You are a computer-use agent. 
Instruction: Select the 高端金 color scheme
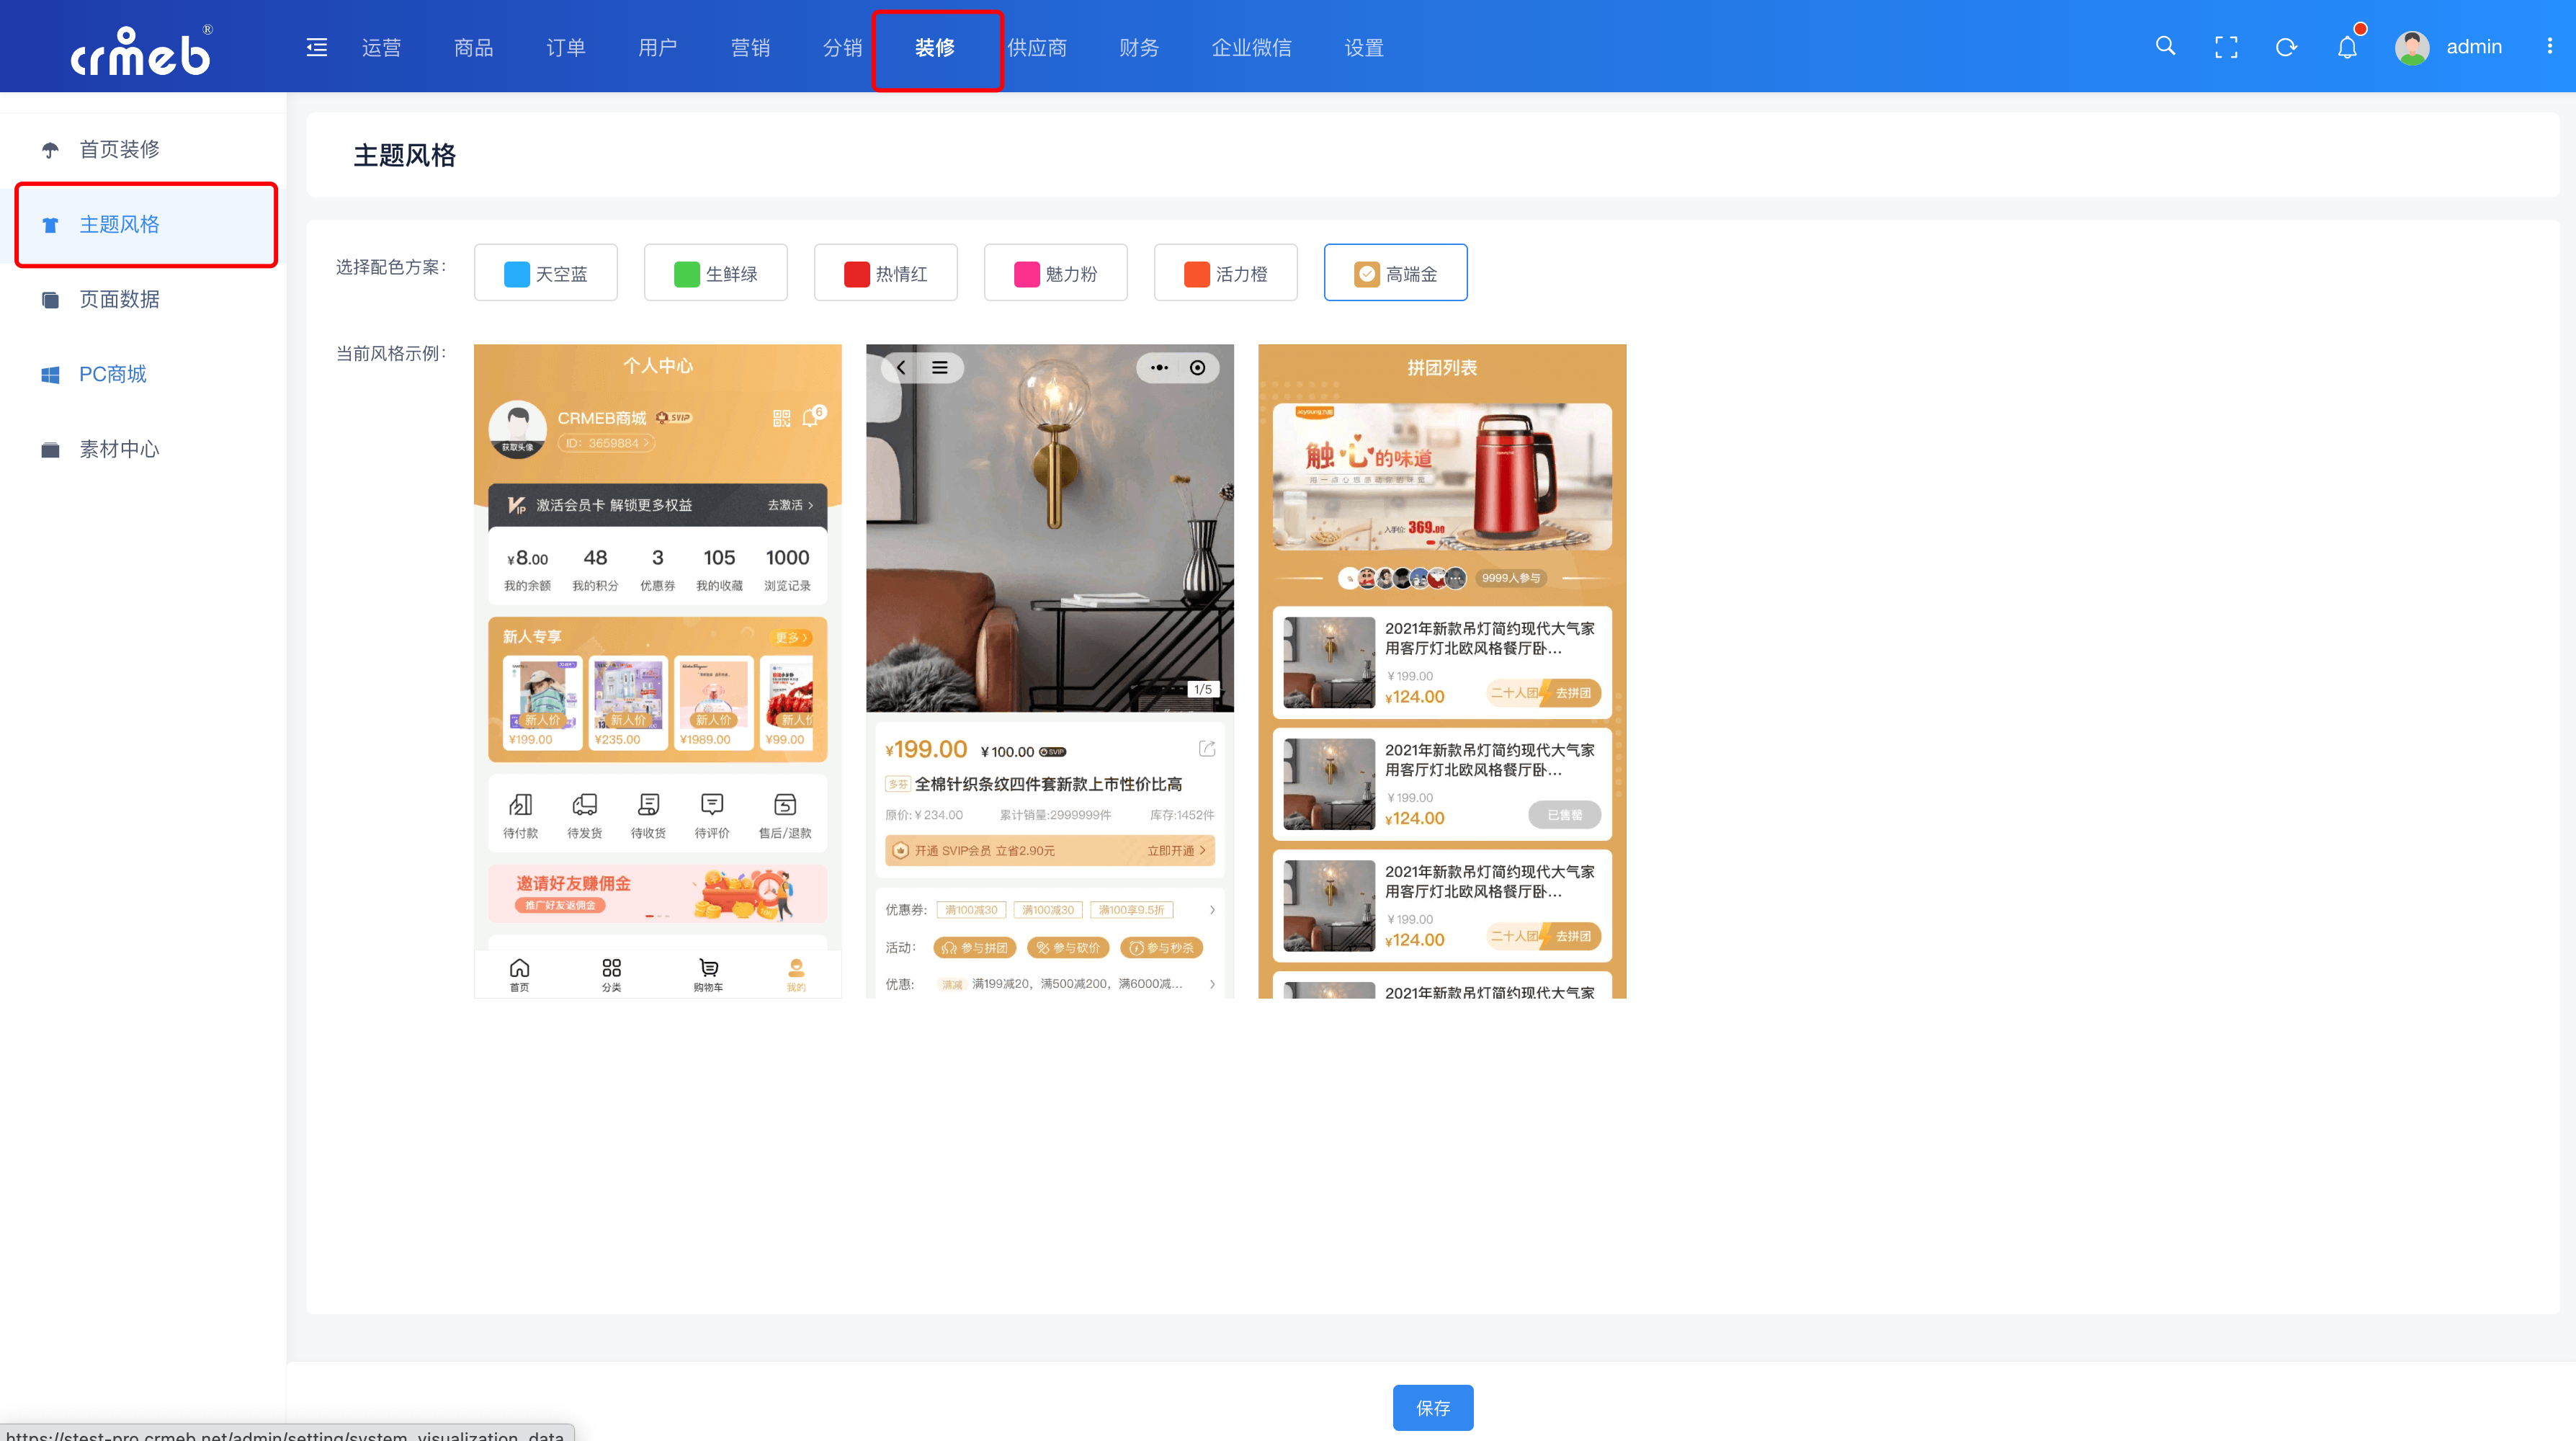point(1395,272)
